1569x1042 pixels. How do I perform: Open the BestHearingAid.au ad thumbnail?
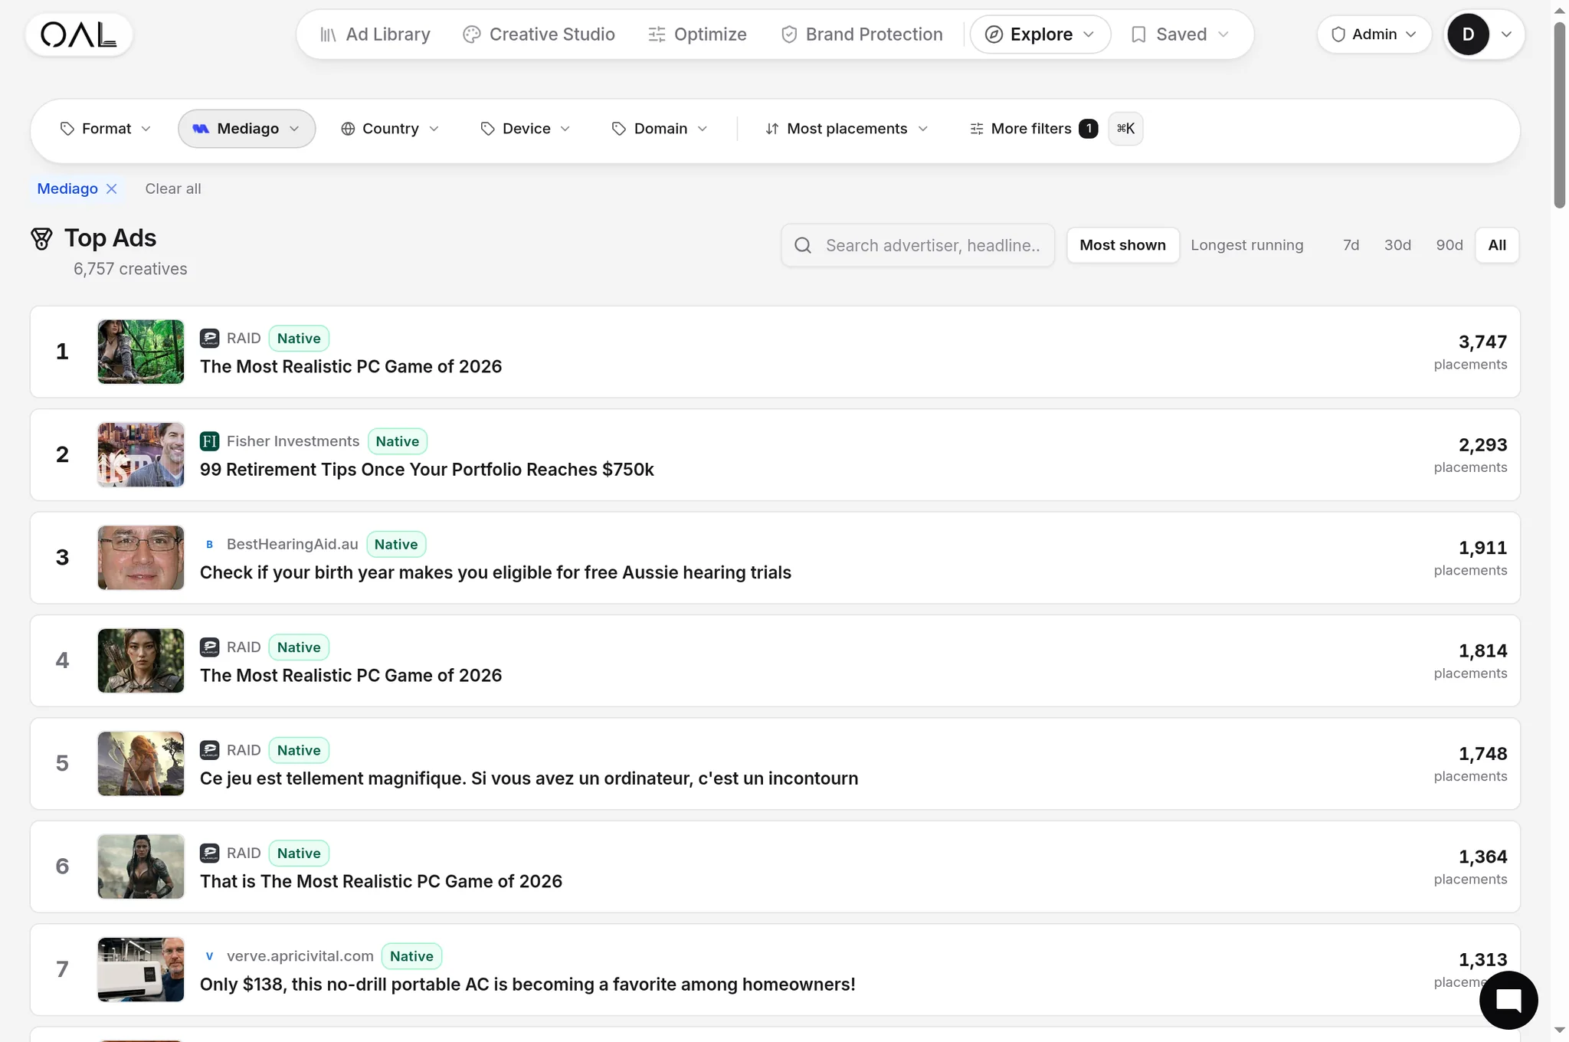(x=141, y=558)
